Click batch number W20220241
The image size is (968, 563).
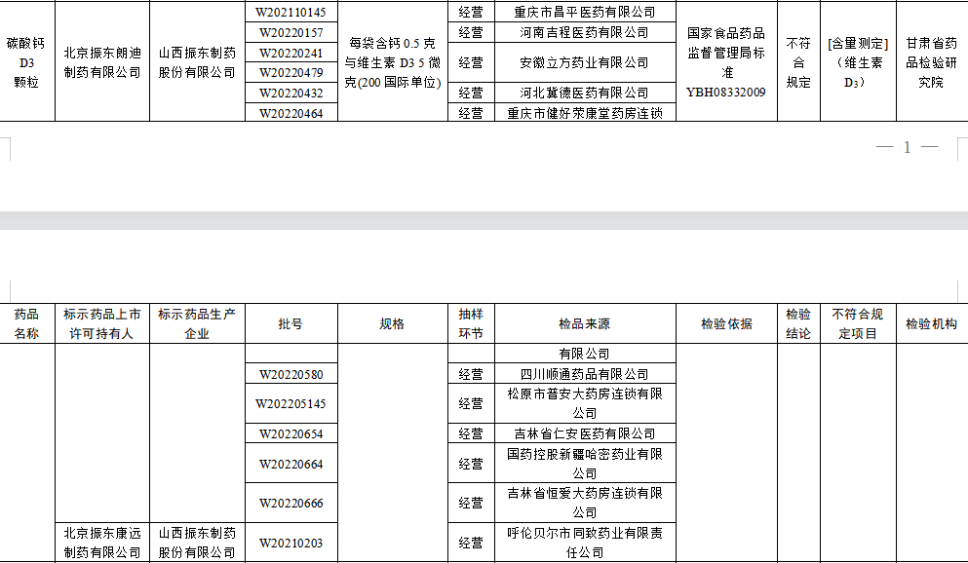pyautogui.click(x=290, y=53)
